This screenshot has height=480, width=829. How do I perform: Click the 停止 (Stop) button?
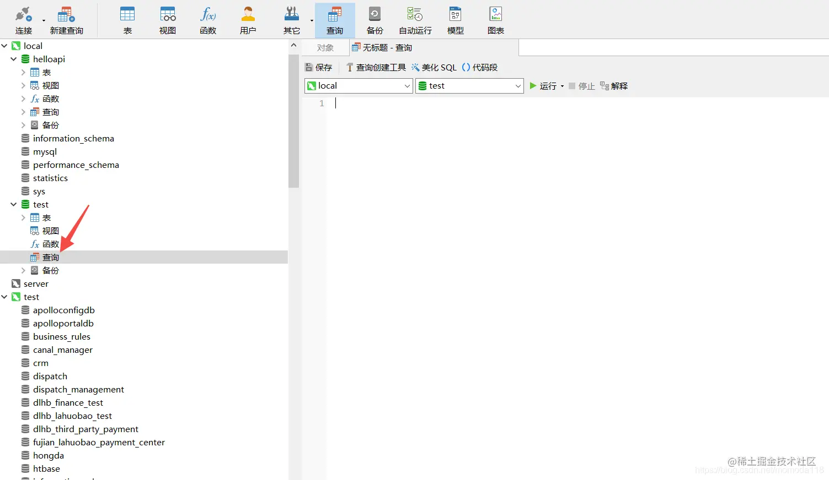pos(581,86)
